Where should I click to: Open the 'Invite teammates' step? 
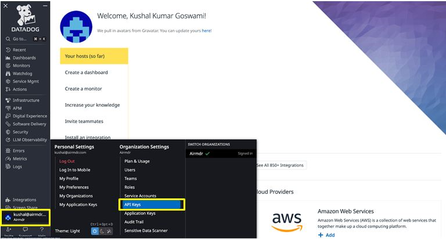pos(84,121)
